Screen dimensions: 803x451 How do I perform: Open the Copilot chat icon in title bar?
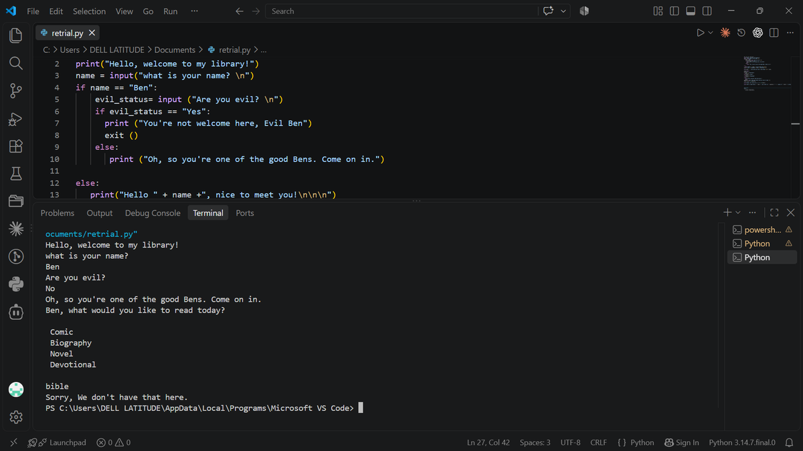549,11
